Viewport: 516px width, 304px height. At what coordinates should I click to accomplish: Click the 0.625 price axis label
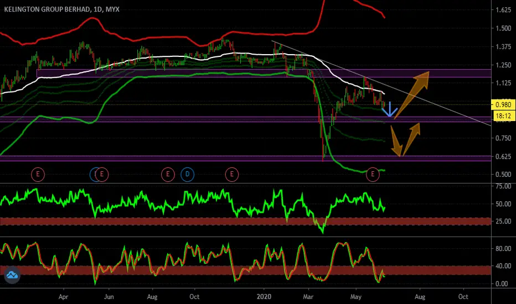(503, 156)
